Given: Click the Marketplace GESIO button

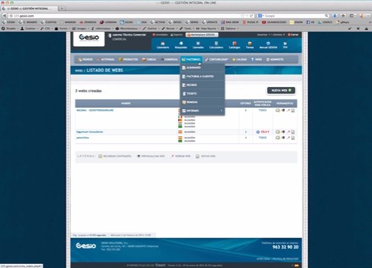Looking at the screenshot, I should [x=202, y=35].
